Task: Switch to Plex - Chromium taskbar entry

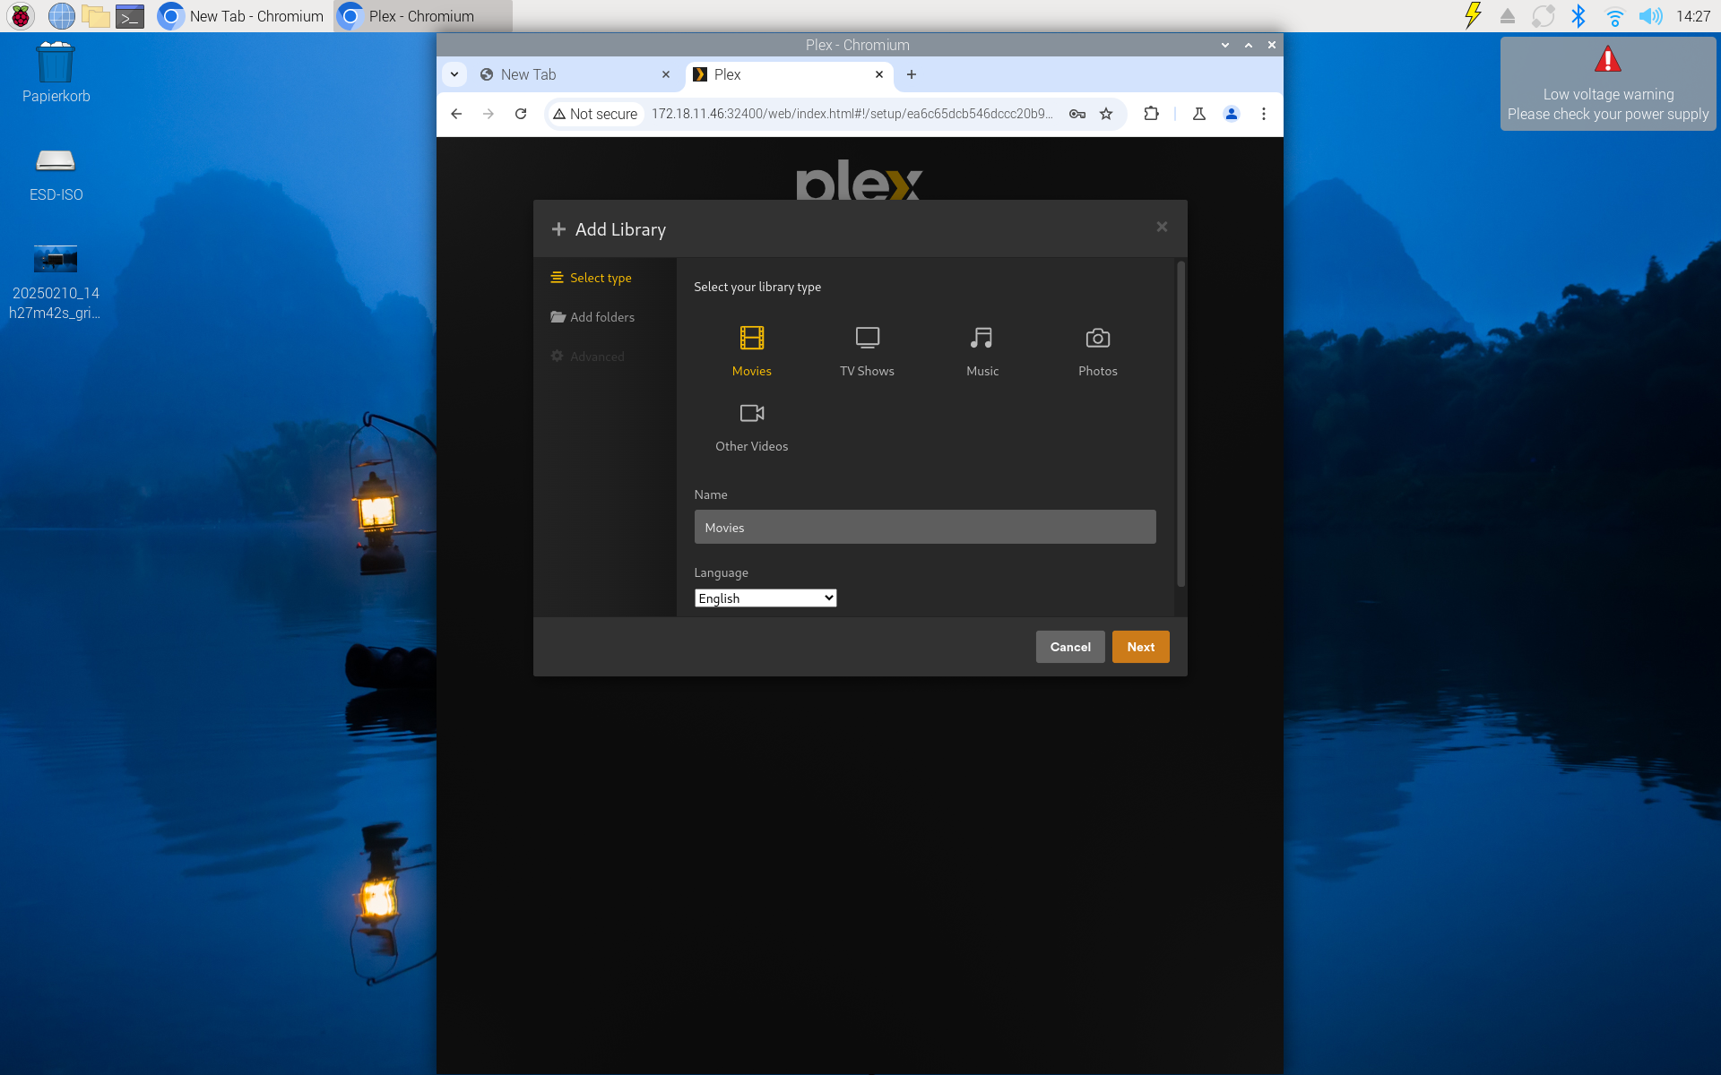Action: (x=422, y=16)
